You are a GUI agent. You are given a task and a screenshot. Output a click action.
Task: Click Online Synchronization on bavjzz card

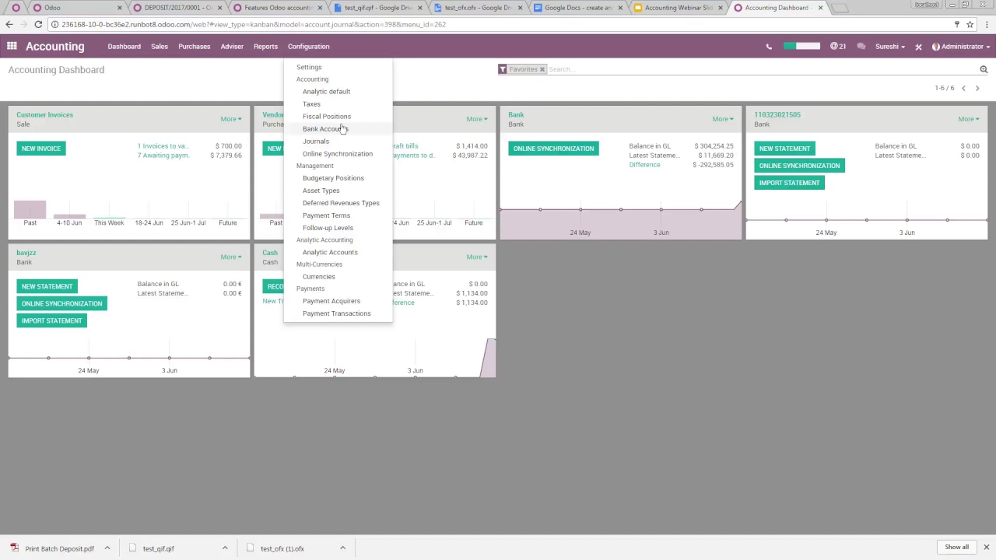[x=61, y=303]
